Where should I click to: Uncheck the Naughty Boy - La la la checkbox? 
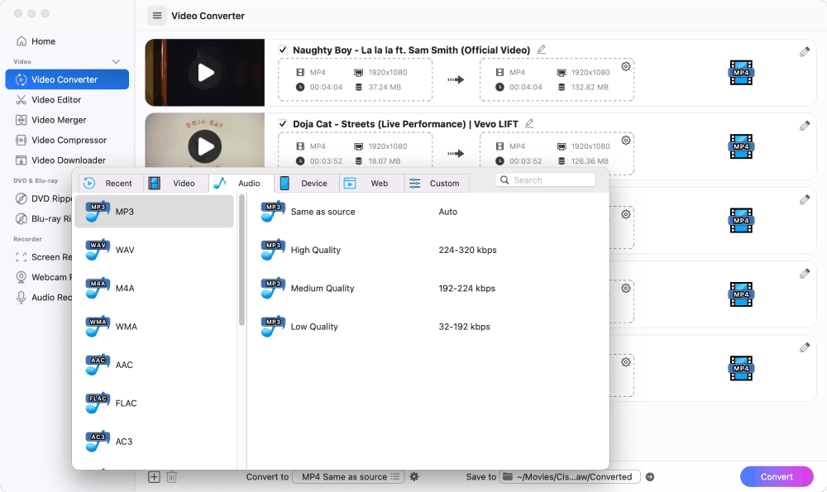[283, 50]
